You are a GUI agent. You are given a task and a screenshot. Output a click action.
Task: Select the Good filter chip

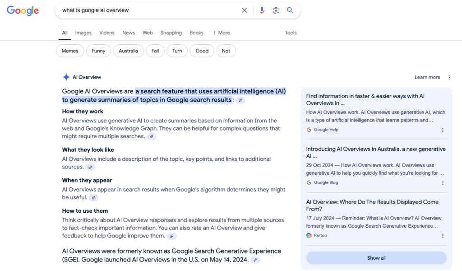click(x=202, y=51)
